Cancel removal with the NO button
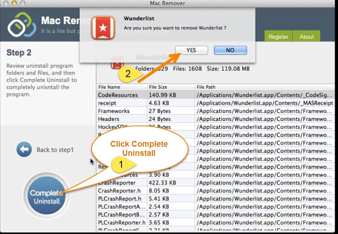Image resolution: width=338 pixels, height=234 pixels. click(230, 50)
